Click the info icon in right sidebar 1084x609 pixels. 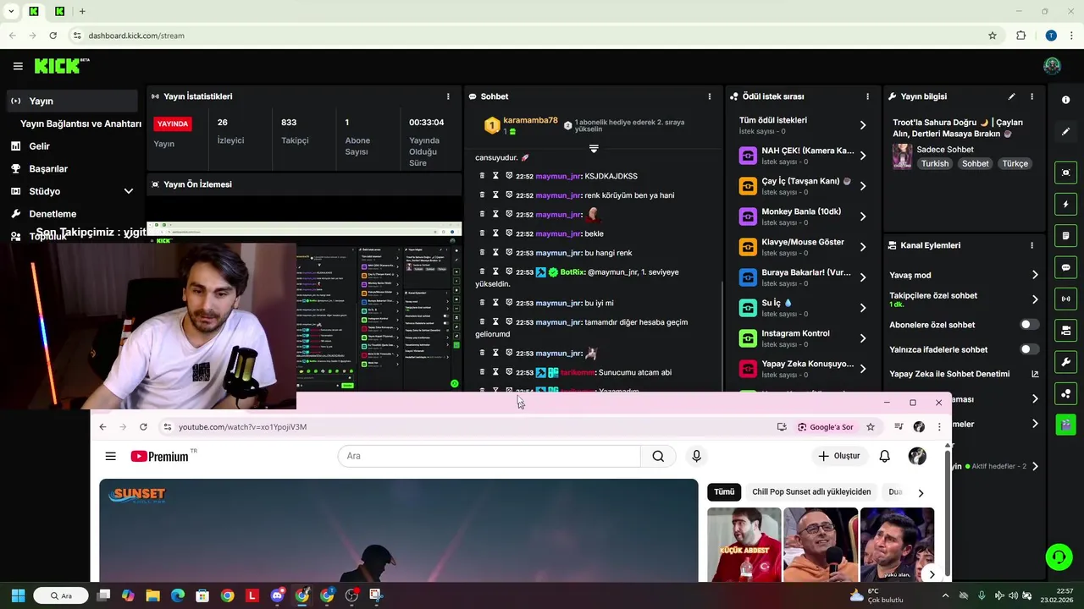(1065, 100)
